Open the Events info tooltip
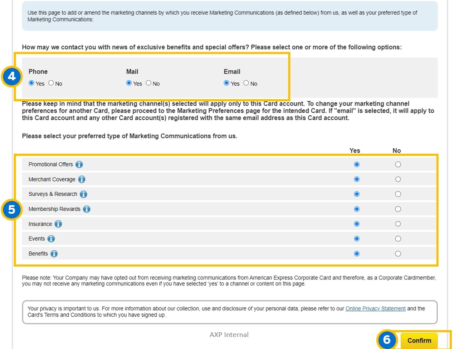This screenshot has height=349, width=454. pyautogui.click(x=50, y=239)
